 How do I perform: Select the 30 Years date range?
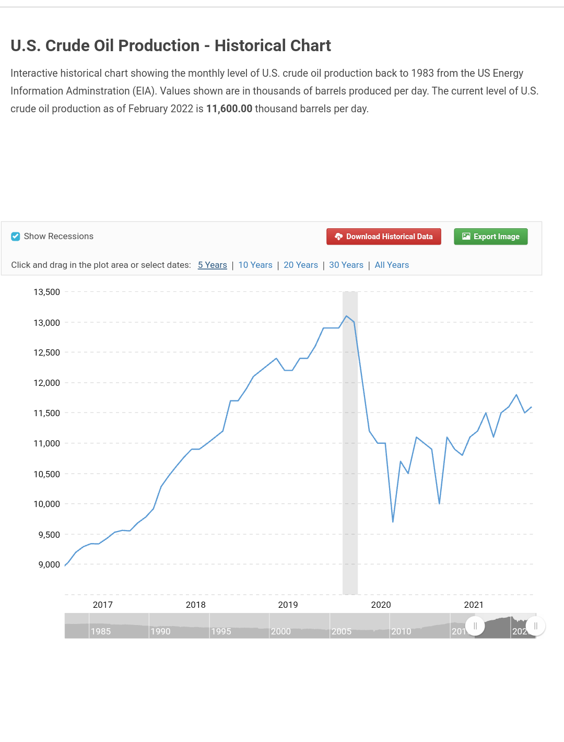(x=346, y=265)
